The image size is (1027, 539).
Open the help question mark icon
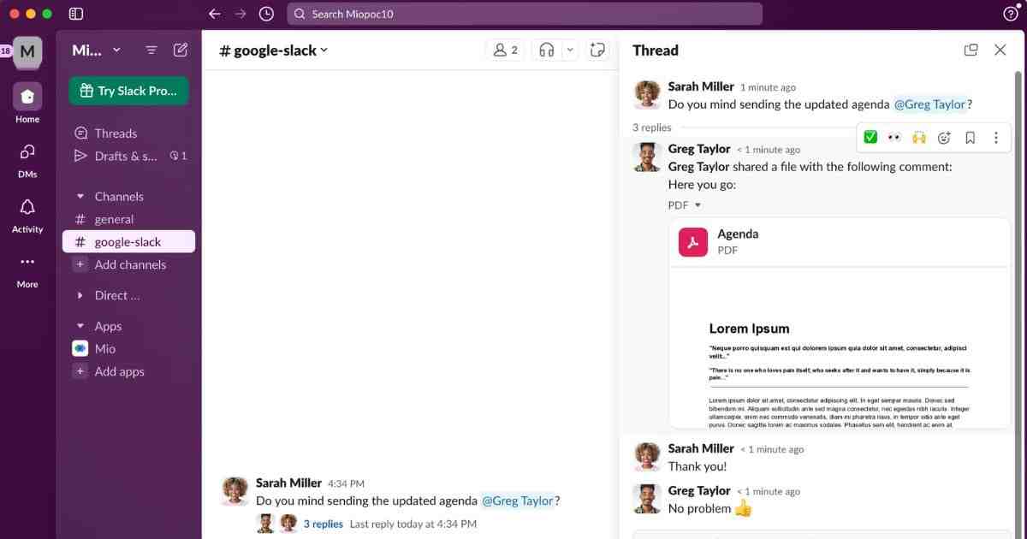[x=1010, y=14]
